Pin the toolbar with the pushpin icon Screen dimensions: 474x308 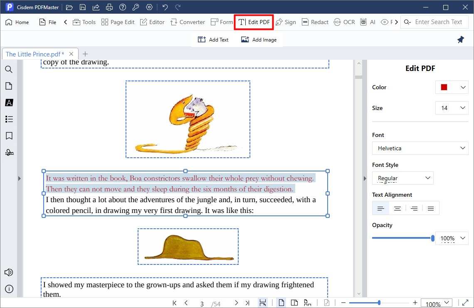click(x=460, y=39)
